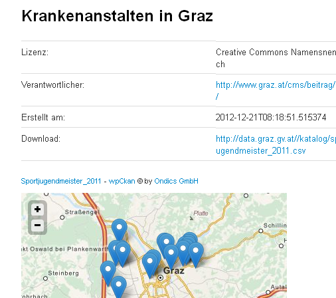Click the Platte mountain label on map
The width and height of the screenshot is (336, 298).
click(x=201, y=214)
